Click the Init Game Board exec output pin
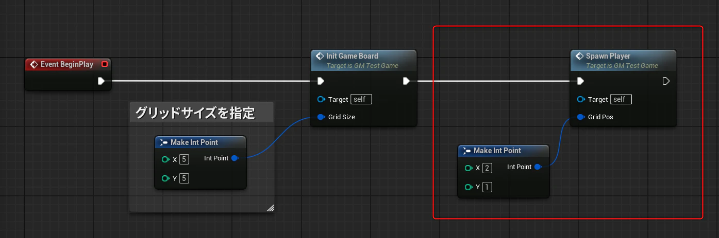Screen dimensions: 719x238 tap(406, 81)
